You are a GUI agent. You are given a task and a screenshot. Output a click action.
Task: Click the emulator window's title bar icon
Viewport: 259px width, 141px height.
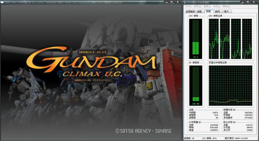2,2
